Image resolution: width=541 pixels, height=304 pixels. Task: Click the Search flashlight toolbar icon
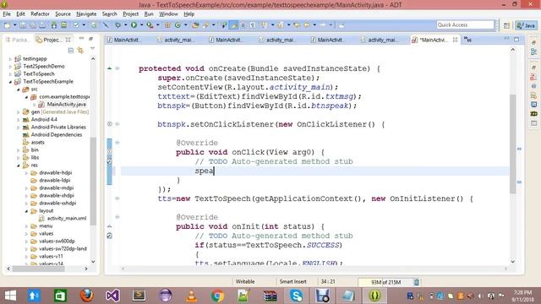pos(206,25)
